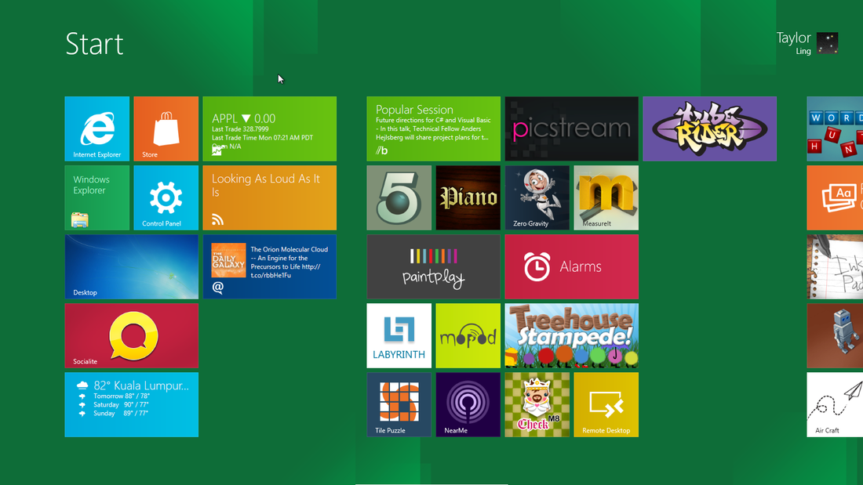Open the APPL stock quote tile
Screen dimensions: 863x485
click(x=270, y=128)
